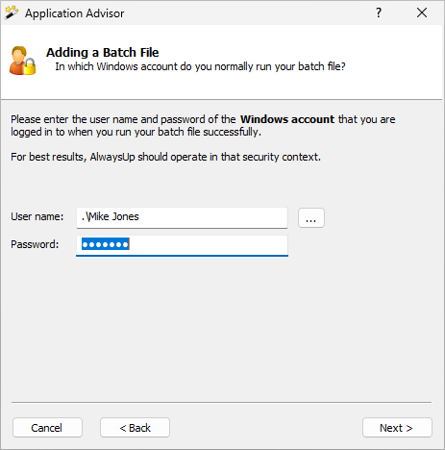The width and height of the screenshot is (445, 450).
Task: Click the "User name:" label
Action: pyautogui.click(x=37, y=216)
